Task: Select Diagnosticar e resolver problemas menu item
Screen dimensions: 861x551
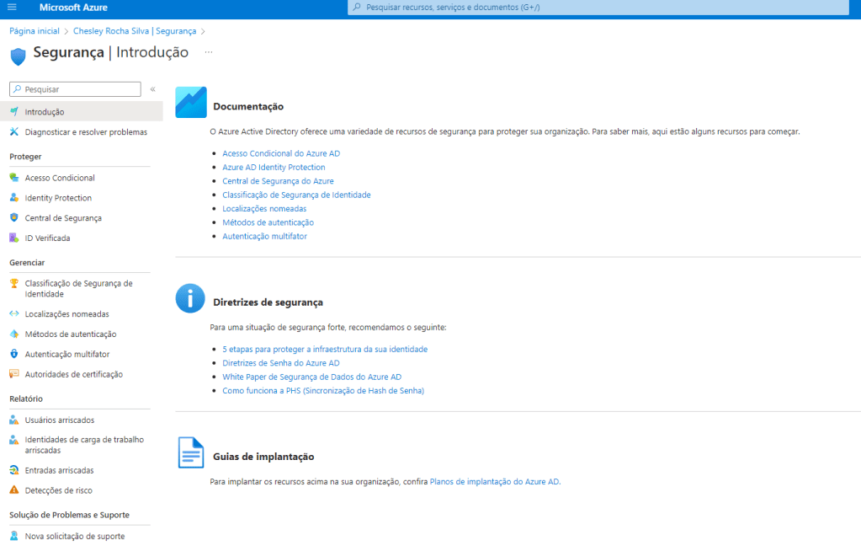Action: [85, 132]
